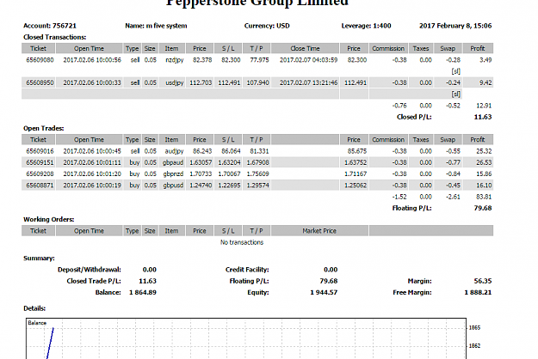Click ticket 65609151 in Open Trades
This screenshot has width=538, height=359.
click(x=40, y=162)
